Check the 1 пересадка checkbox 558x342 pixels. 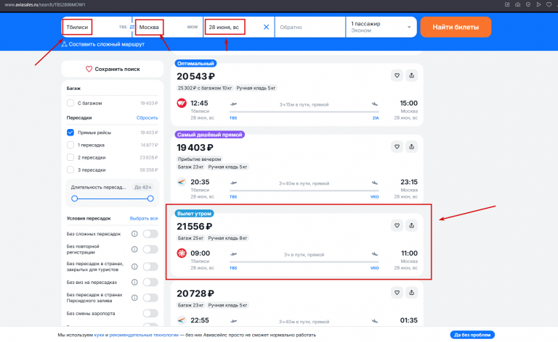[70, 145]
